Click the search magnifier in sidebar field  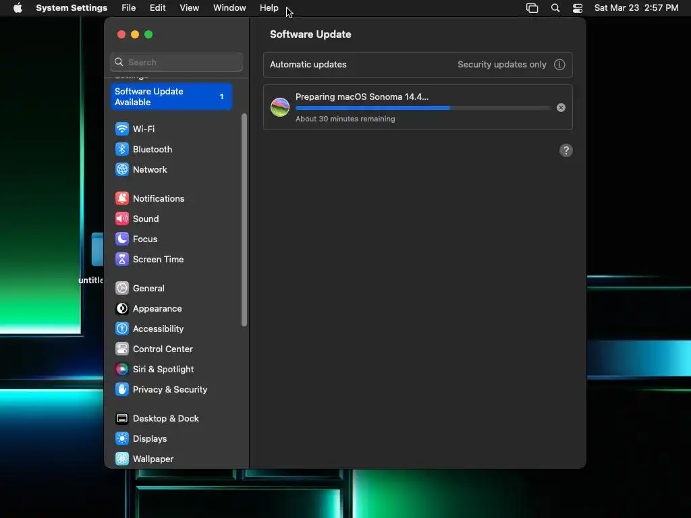(119, 62)
